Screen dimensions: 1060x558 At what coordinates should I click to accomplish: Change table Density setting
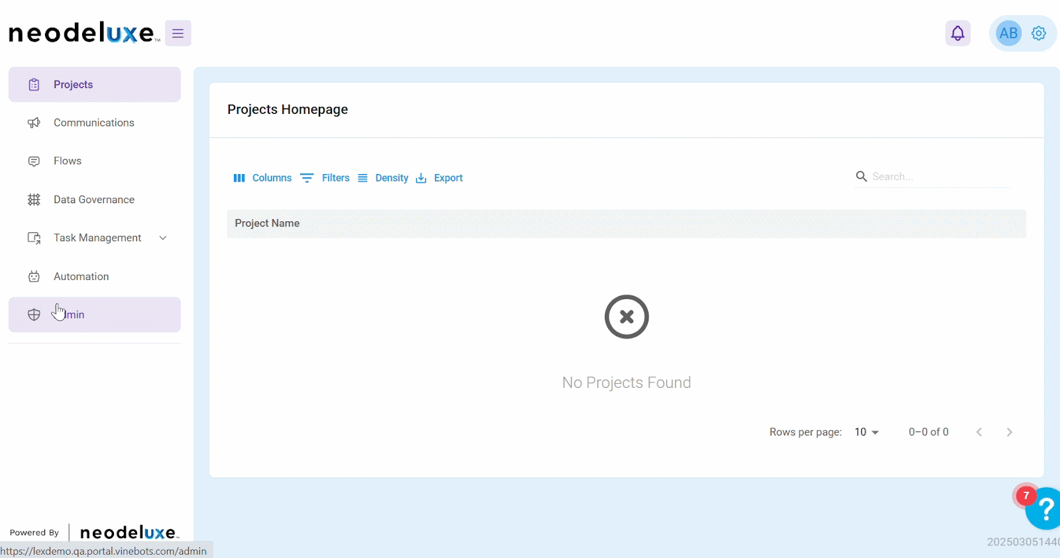(383, 178)
